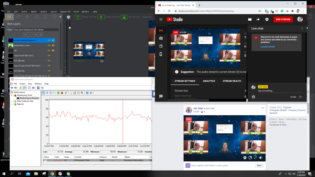Freeze the Performance Monitor display
This screenshot has height=177, width=315.
[x=87, y=93]
